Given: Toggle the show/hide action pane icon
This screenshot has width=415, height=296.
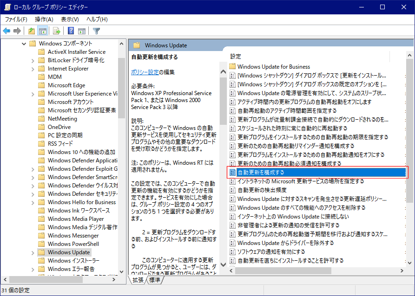Looking at the screenshot, I should 82,31.
